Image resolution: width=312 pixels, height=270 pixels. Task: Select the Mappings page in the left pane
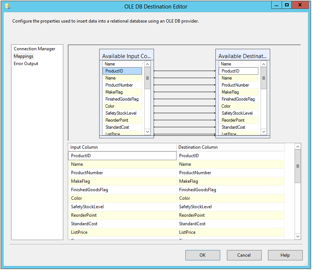23,56
